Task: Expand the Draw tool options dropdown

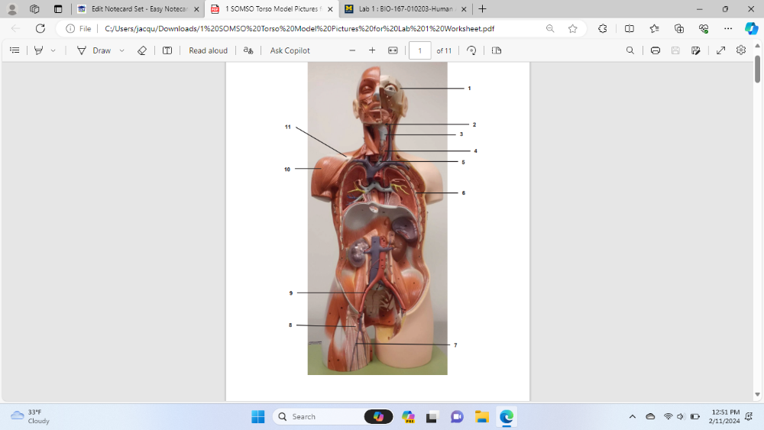Action: click(x=121, y=50)
